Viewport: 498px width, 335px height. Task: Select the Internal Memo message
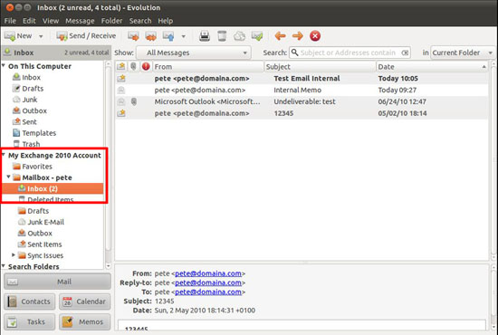(x=302, y=91)
